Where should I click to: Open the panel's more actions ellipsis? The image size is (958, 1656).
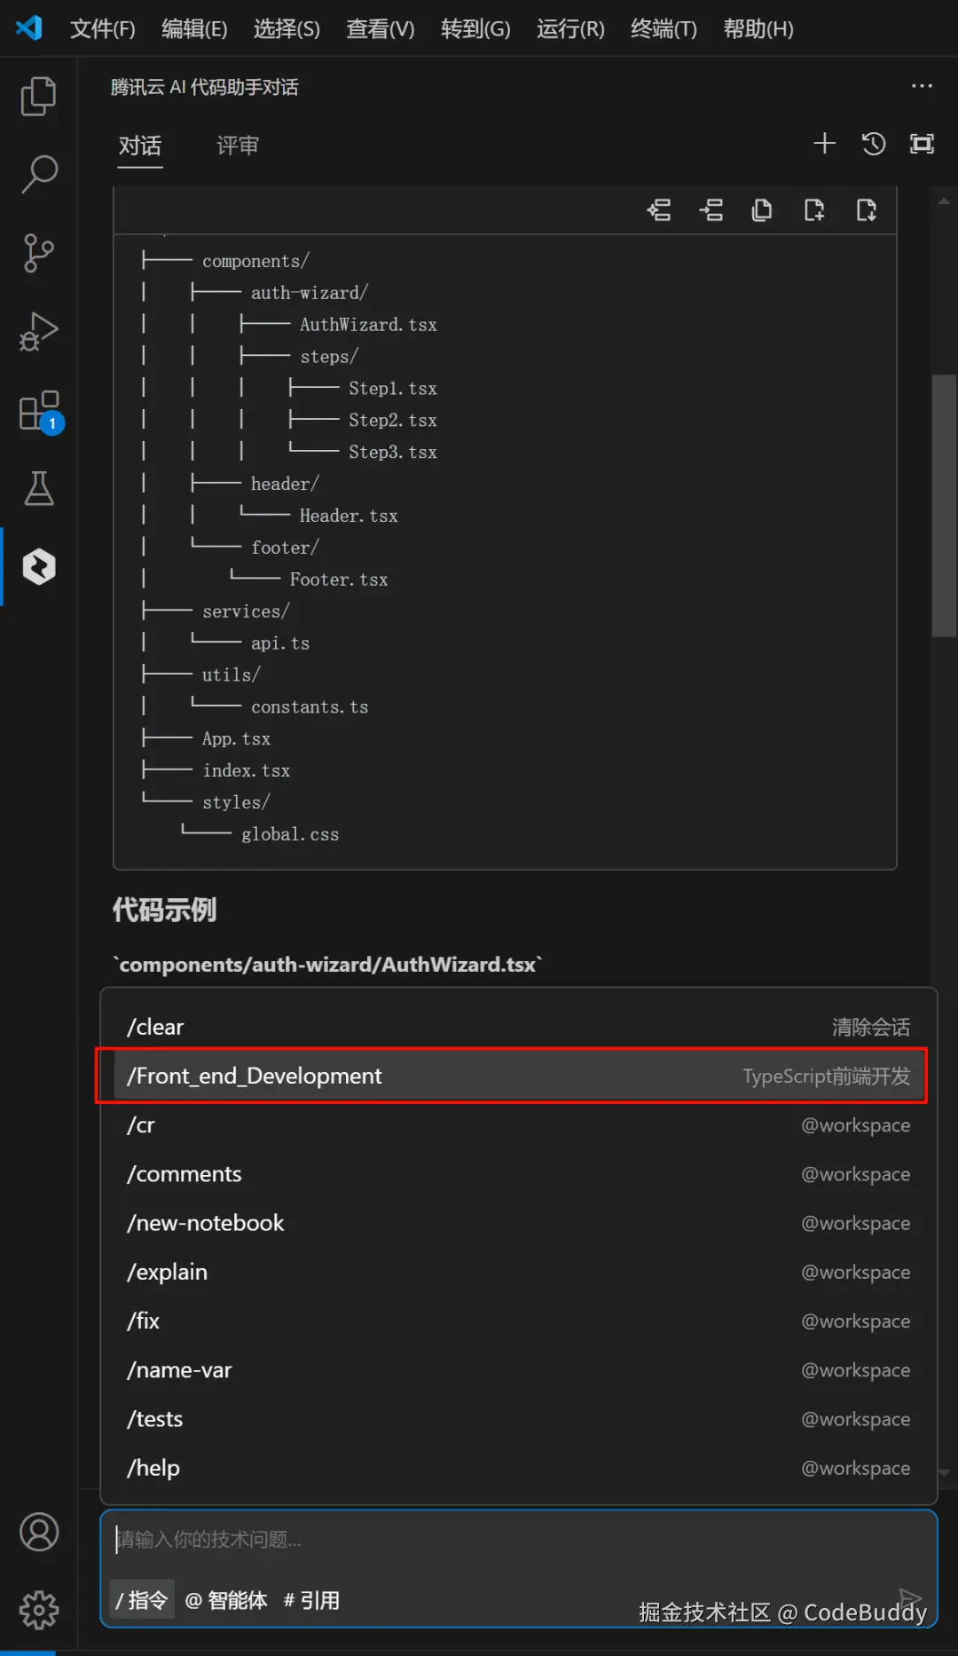click(922, 86)
